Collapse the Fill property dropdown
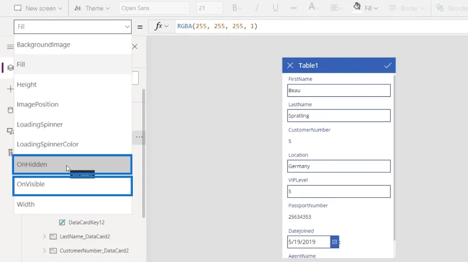This screenshot has width=468, height=262. 127,27
